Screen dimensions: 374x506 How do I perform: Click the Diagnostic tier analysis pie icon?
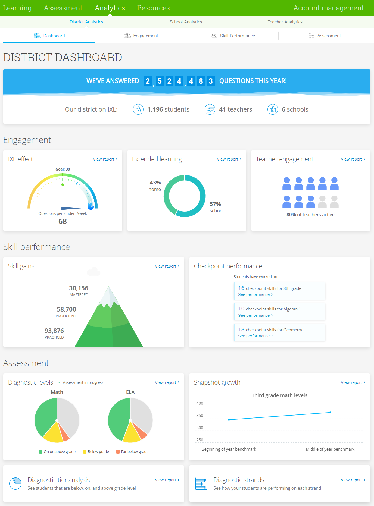coord(15,483)
